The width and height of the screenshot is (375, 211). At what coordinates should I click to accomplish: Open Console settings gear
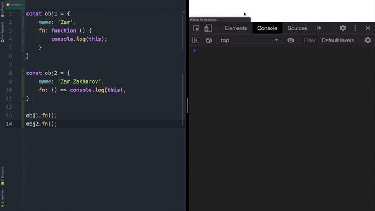pyautogui.click(x=368, y=40)
